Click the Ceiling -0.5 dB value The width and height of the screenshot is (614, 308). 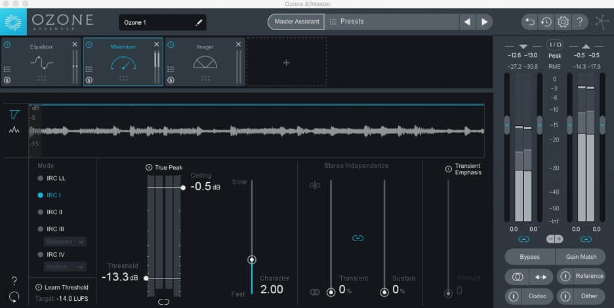205,187
